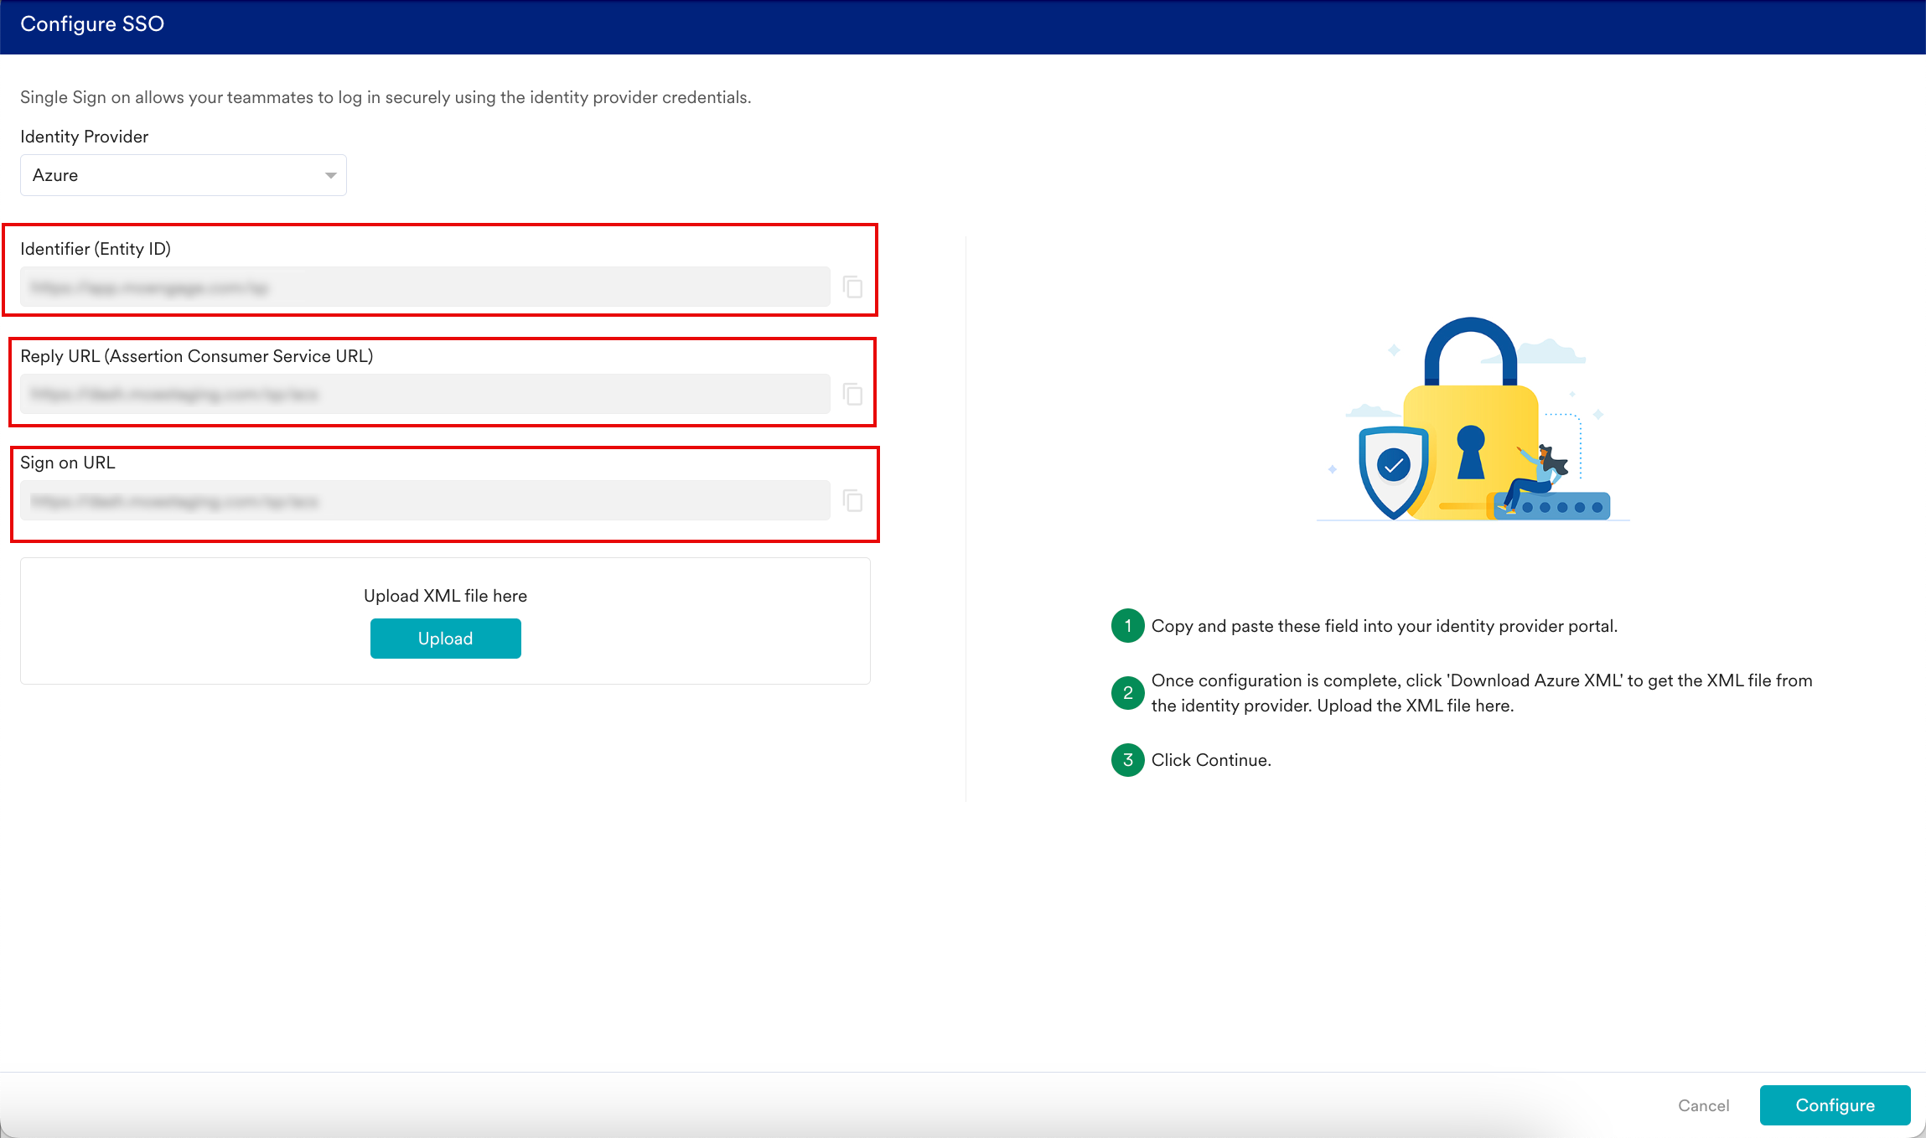Image resolution: width=1926 pixels, height=1138 pixels.
Task: Click the green step 1 badge
Action: coord(1127,626)
